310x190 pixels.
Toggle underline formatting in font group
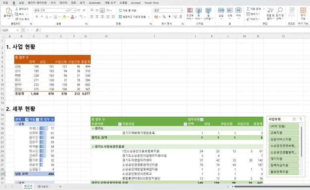(47, 17)
